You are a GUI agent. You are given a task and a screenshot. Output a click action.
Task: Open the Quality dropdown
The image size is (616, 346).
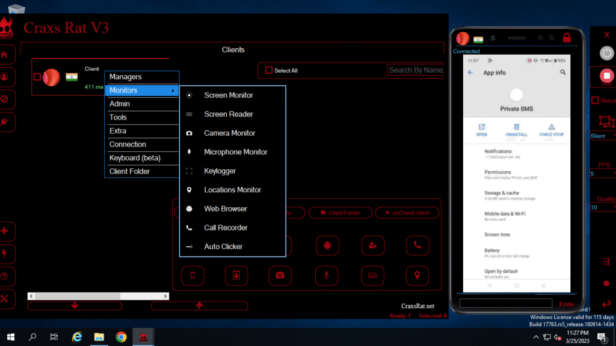(x=602, y=207)
